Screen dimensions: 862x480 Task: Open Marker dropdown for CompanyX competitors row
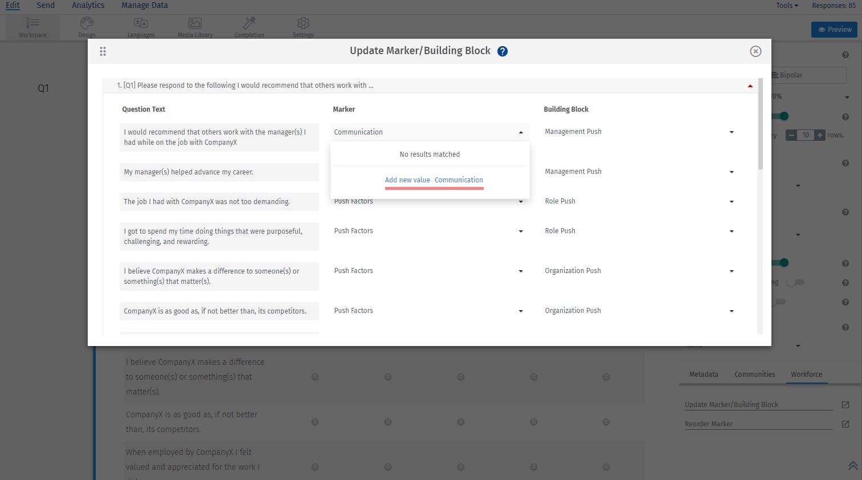tap(521, 311)
